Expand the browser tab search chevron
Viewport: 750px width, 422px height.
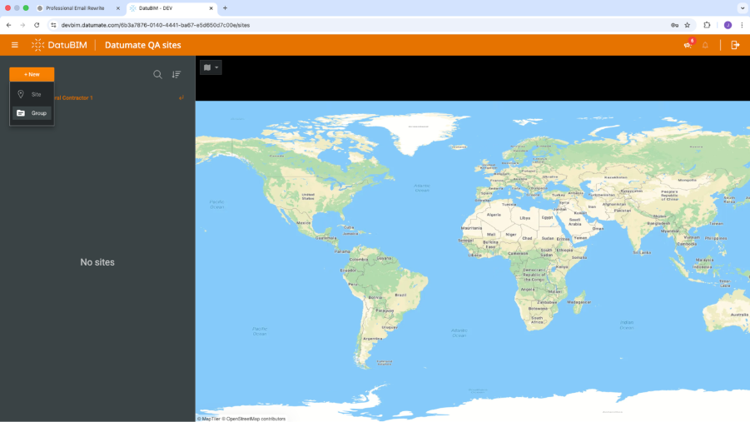[x=741, y=7]
